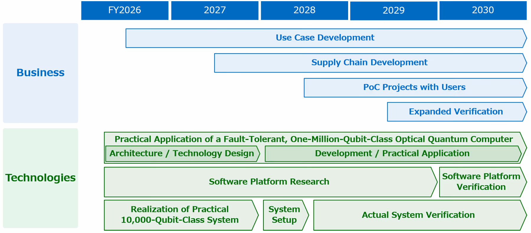The height and width of the screenshot is (233, 531).
Task: Click the FY2026 header block
Action: 125,10
